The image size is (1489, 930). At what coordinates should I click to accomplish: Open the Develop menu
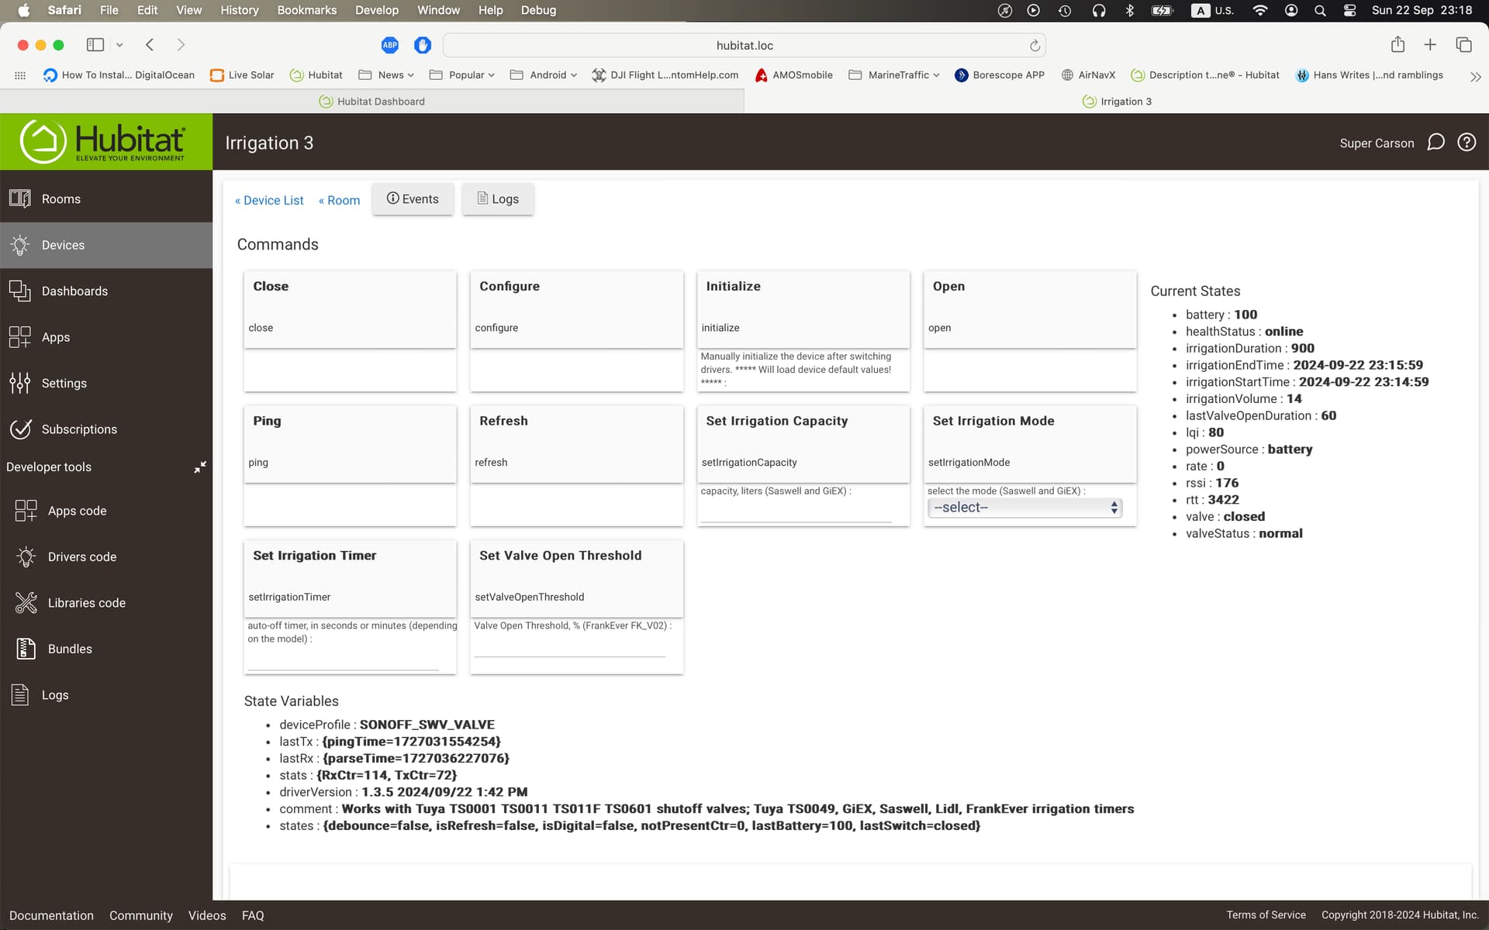click(377, 10)
